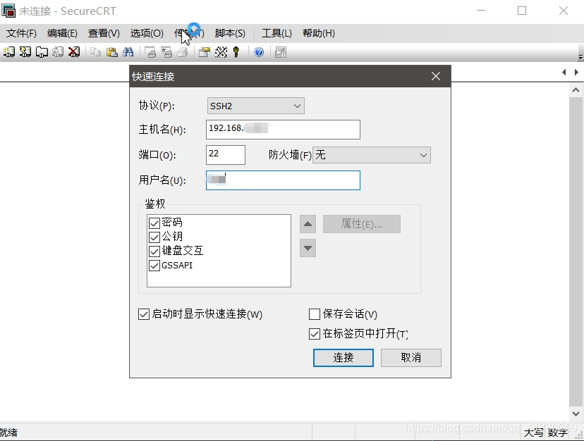
Task: Open the 文件(F) menu
Action: point(22,34)
